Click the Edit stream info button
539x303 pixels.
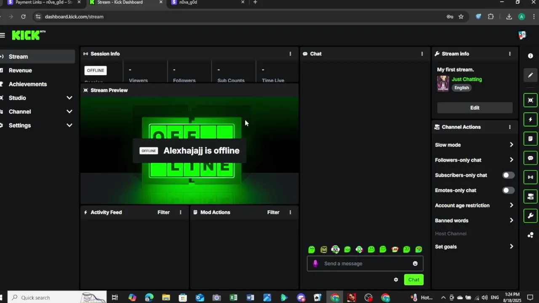(475, 108)
